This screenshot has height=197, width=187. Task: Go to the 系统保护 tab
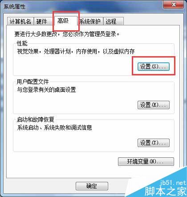point(90,21)
